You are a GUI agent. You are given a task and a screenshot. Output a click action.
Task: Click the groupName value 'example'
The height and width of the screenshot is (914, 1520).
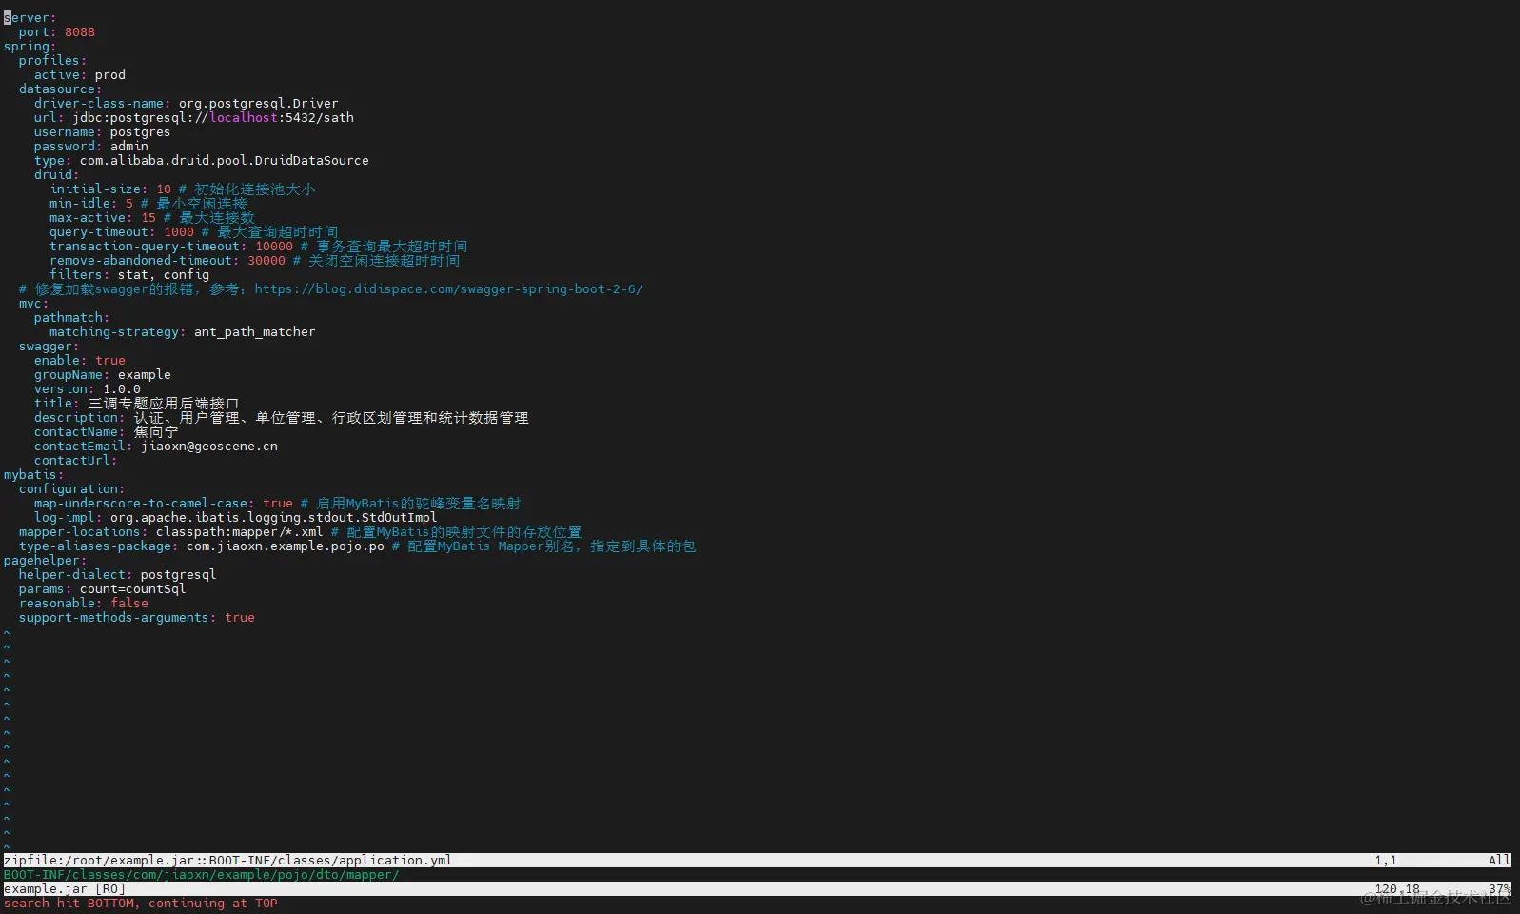point(145,375)
